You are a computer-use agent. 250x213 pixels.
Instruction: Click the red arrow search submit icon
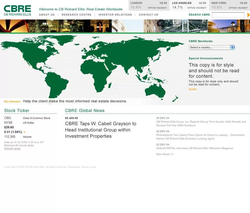pyautogui.click(x=248, y=15)
